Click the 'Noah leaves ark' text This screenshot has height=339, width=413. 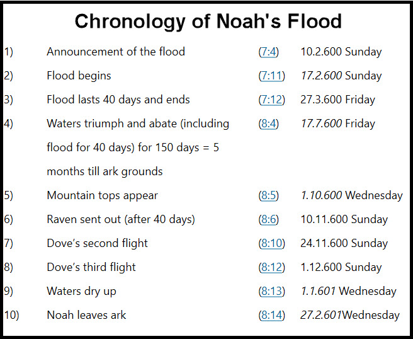coord(86,315)
